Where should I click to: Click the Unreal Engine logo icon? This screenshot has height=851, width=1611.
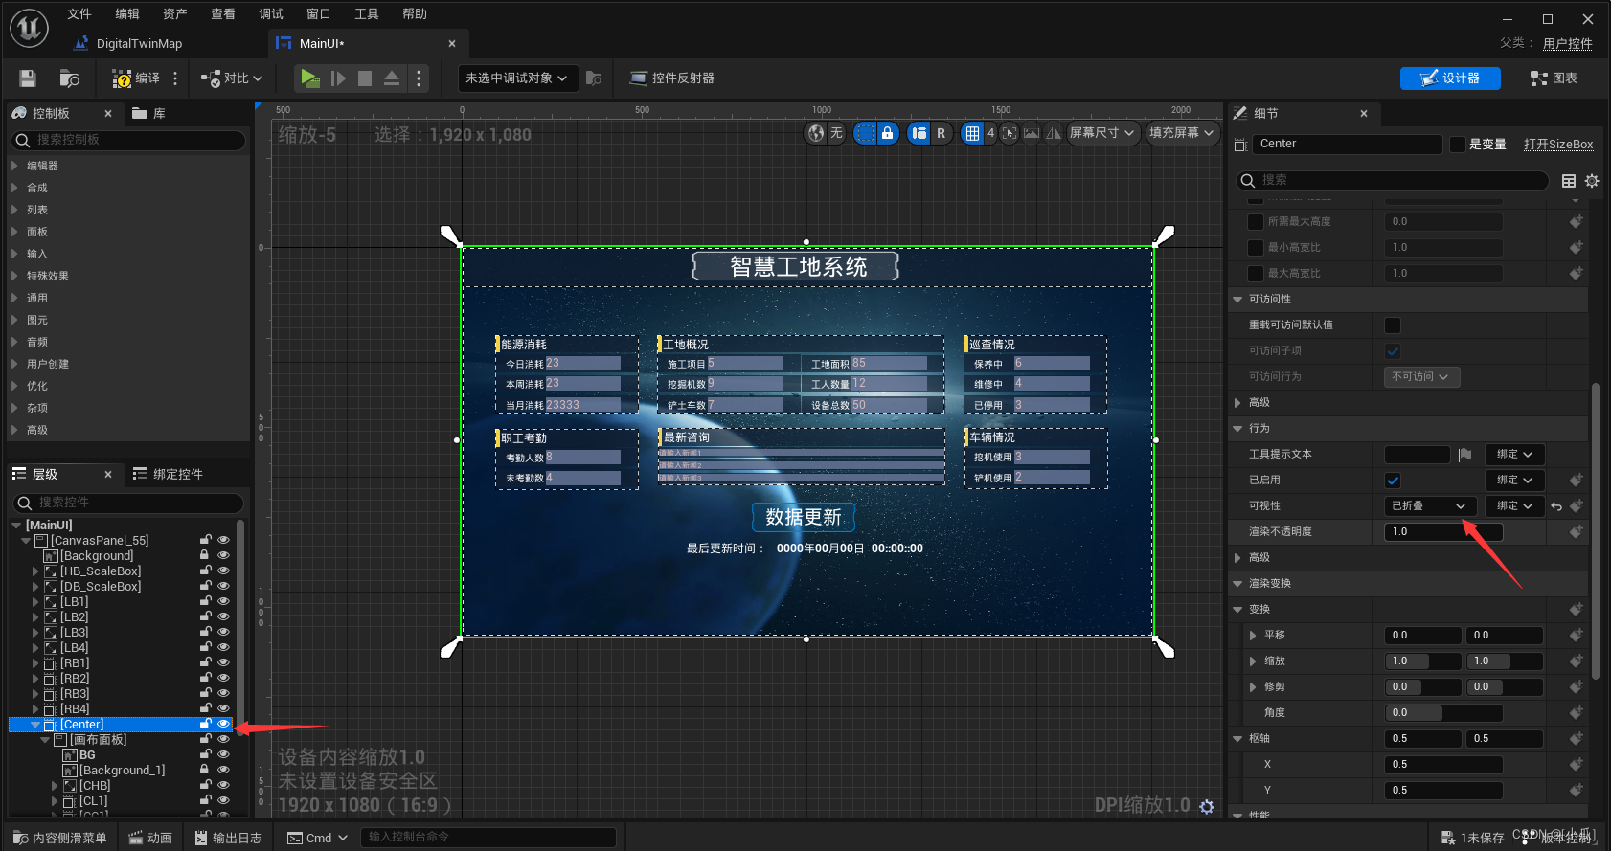(x=29, y=28)
